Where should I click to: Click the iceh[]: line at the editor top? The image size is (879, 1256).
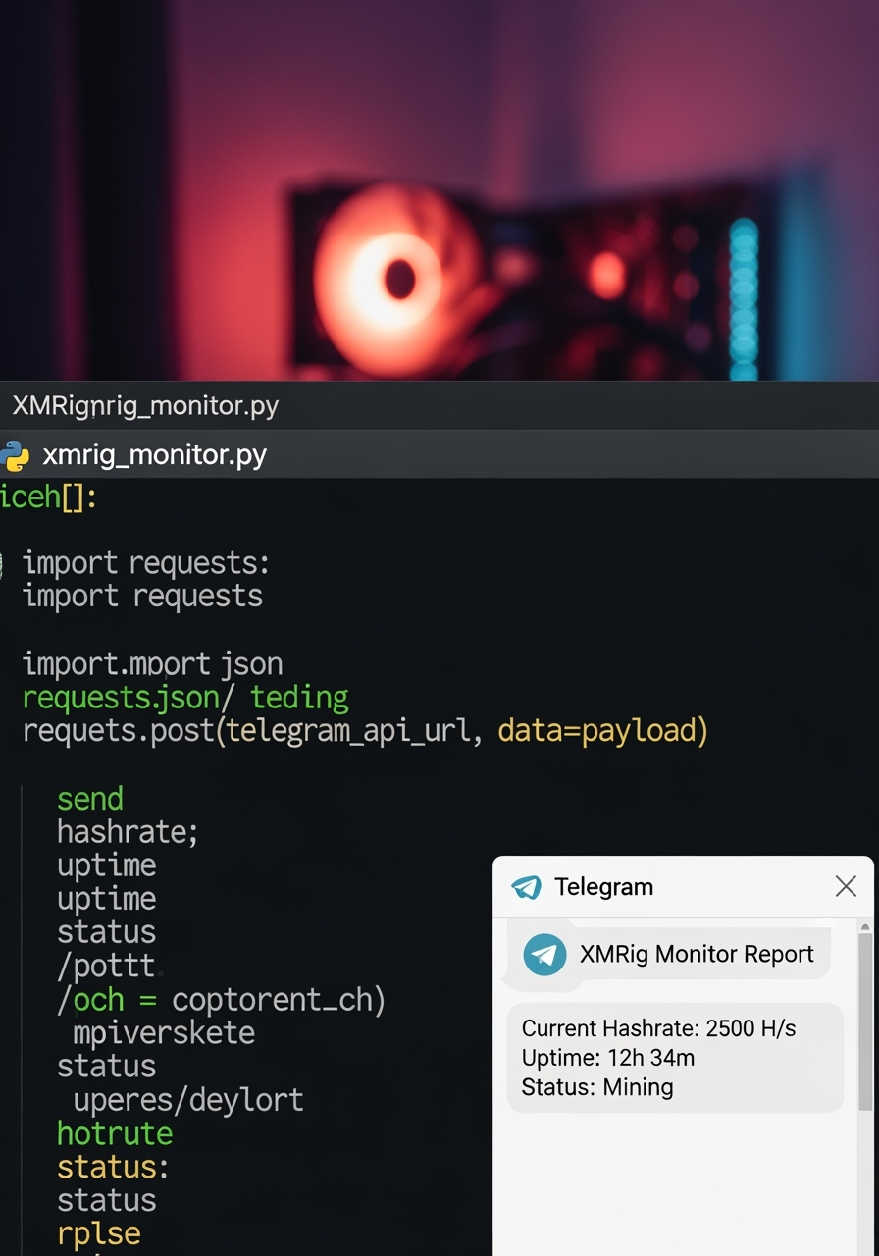(x=49, y=497)
